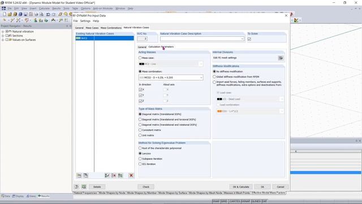Select Root of the characteristic polynomial method
This screenshot has height=204, width=362.
[x=140, y=148]
